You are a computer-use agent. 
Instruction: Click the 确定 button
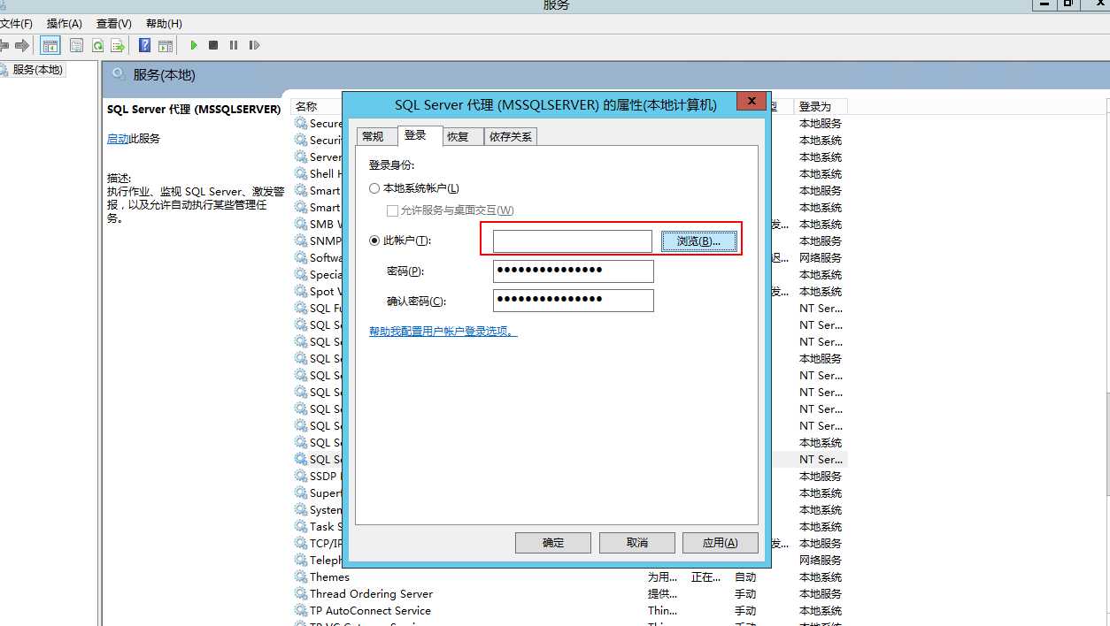553,543
